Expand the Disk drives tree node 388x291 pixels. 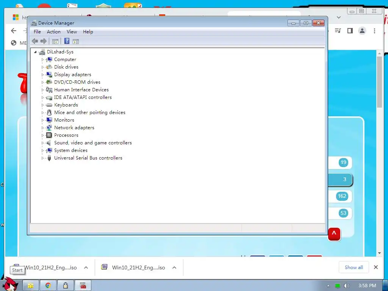[x=42, y=67]
